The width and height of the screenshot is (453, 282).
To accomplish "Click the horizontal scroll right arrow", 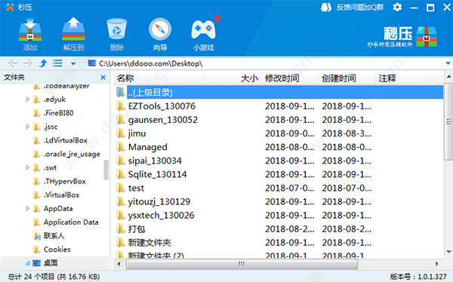I will pos(437,264).
